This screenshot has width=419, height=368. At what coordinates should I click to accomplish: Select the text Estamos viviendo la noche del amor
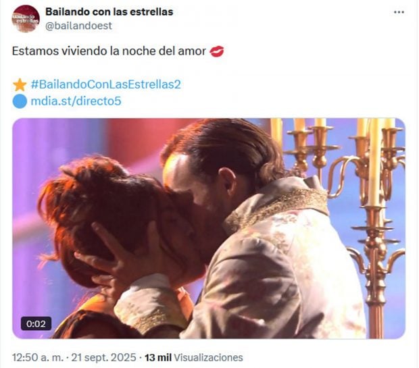109,51
